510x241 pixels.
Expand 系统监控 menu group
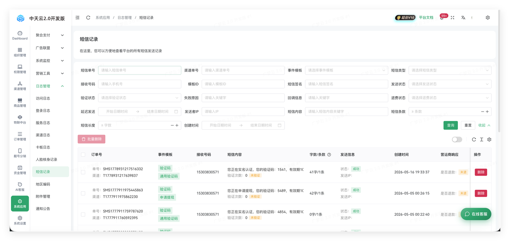click(x=50, y=61)
